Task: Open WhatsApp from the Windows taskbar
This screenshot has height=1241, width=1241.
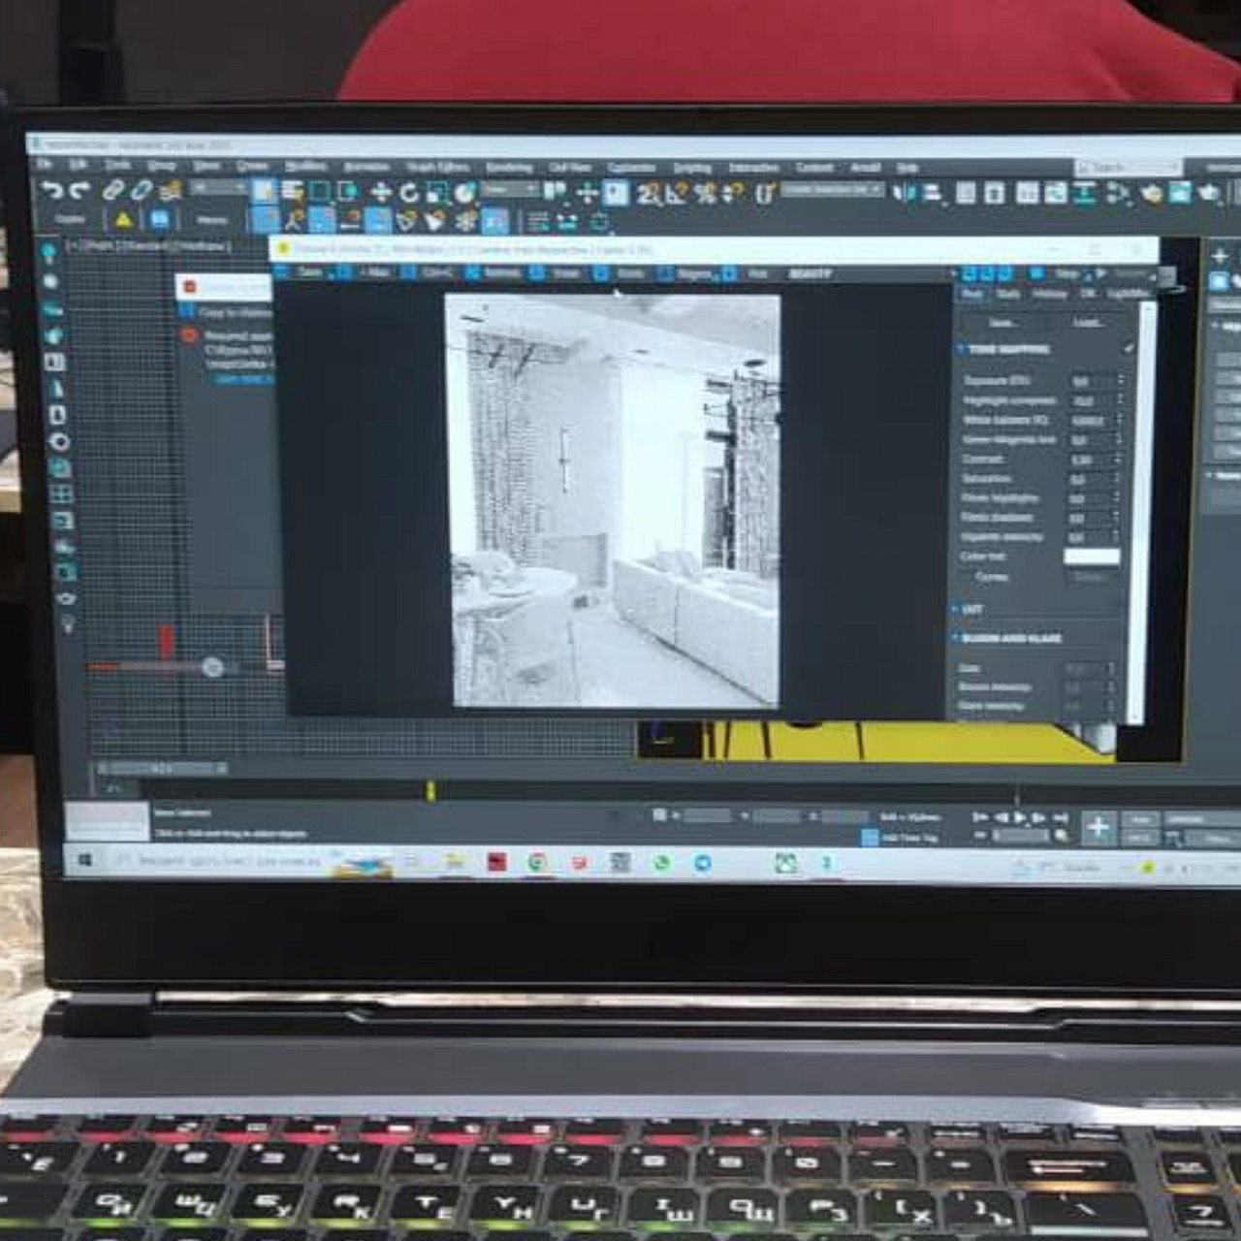Action: click(x=661, y=862)
